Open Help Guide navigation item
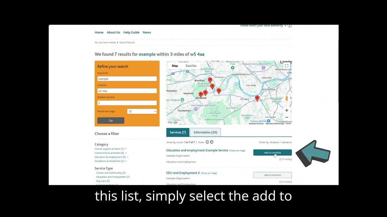387x217 pixels. pos(131,33)
